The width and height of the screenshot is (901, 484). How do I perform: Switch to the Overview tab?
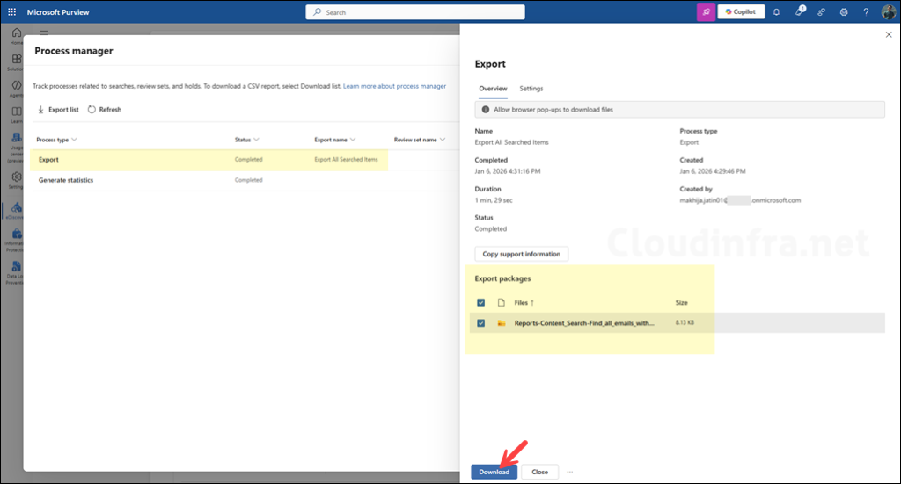click(x=493, y=89)
